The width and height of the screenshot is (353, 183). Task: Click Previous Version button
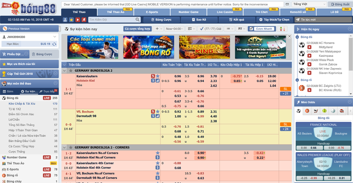click(29, 29)
